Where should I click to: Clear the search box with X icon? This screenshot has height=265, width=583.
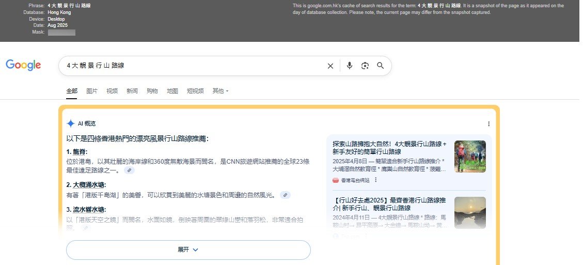click(330, 66)
